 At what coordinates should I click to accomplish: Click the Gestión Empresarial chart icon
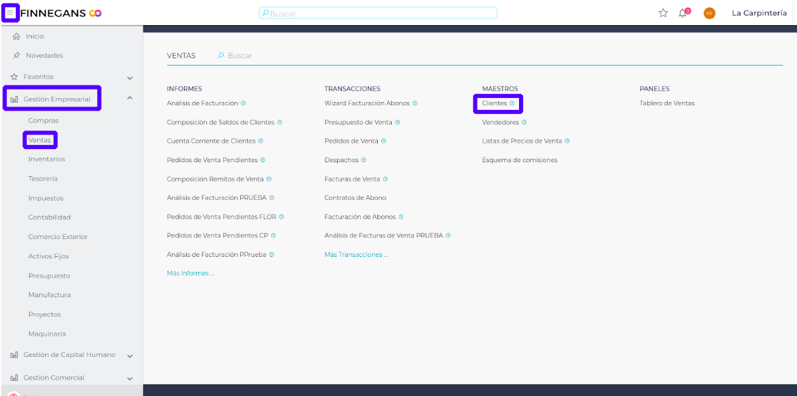pos(14,99)
